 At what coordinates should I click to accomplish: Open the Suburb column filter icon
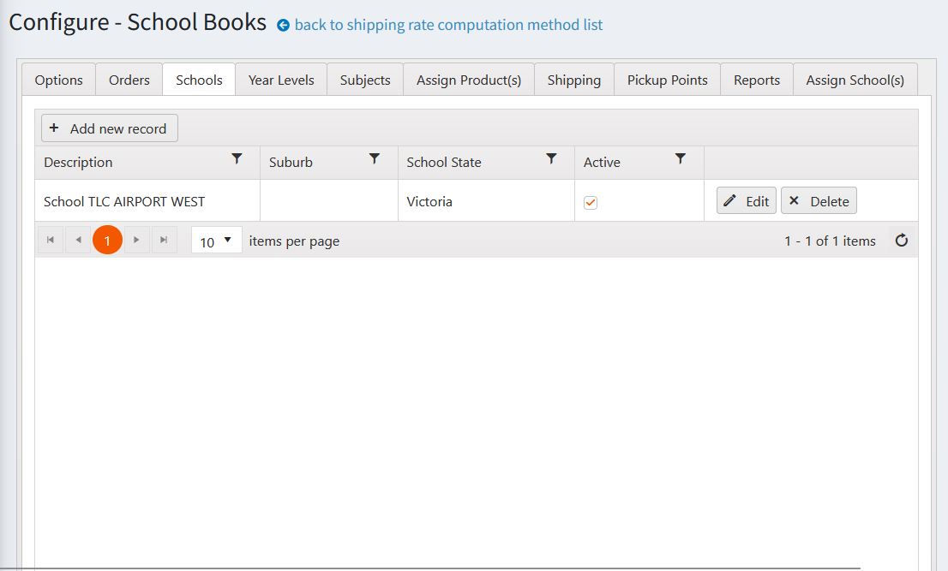pyautogui.click(x=375, y=159)
